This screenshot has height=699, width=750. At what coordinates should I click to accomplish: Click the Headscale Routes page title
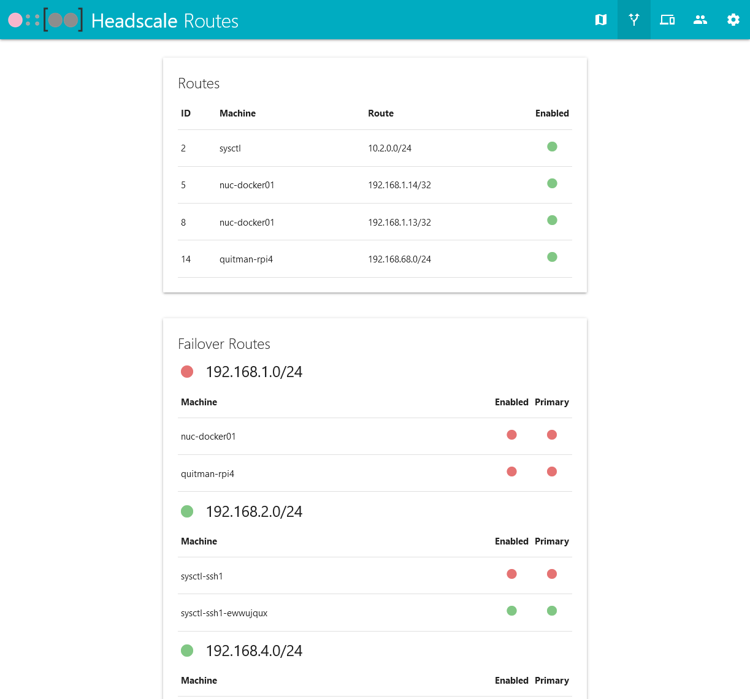pyautogui.click(x=164, y=21)
